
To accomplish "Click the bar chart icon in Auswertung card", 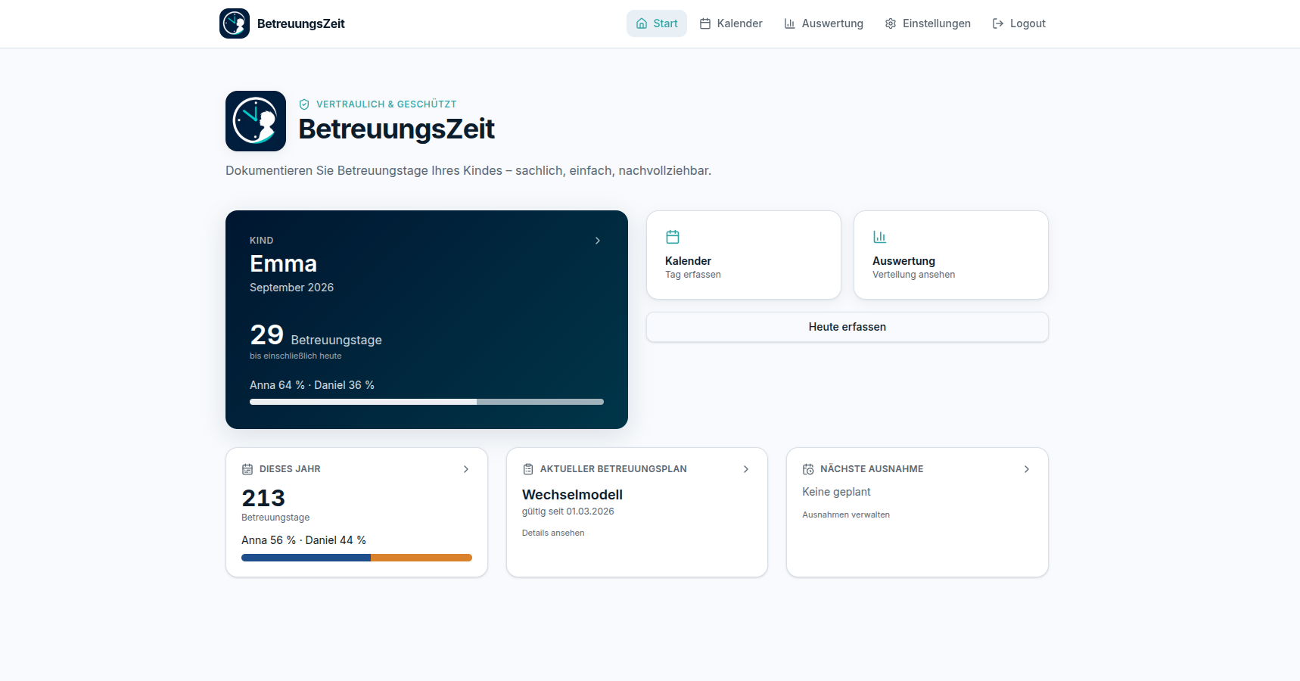I will [x=880, y=237].
